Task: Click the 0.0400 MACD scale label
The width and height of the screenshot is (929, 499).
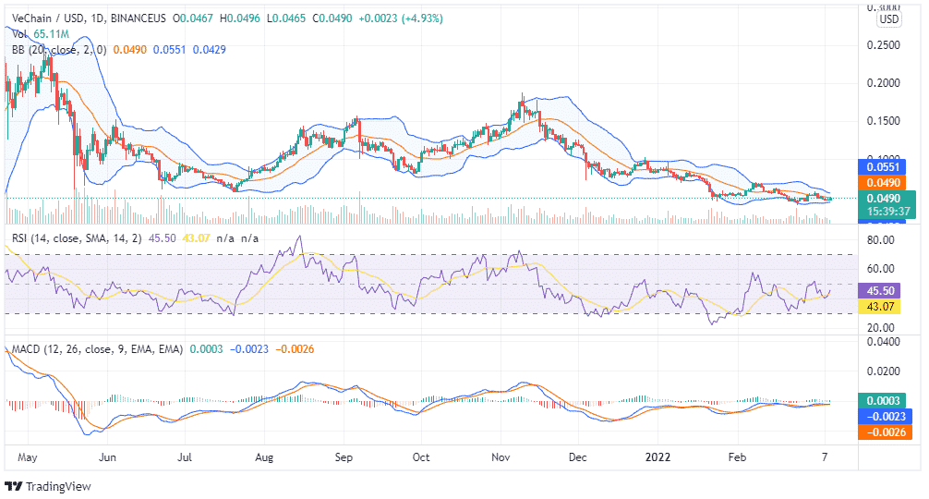Action: pos(884,342)
